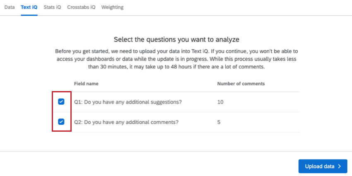
Task: Click the arrow icon in Upload data button
Action: pyautogui.click(x=340, y=166)
